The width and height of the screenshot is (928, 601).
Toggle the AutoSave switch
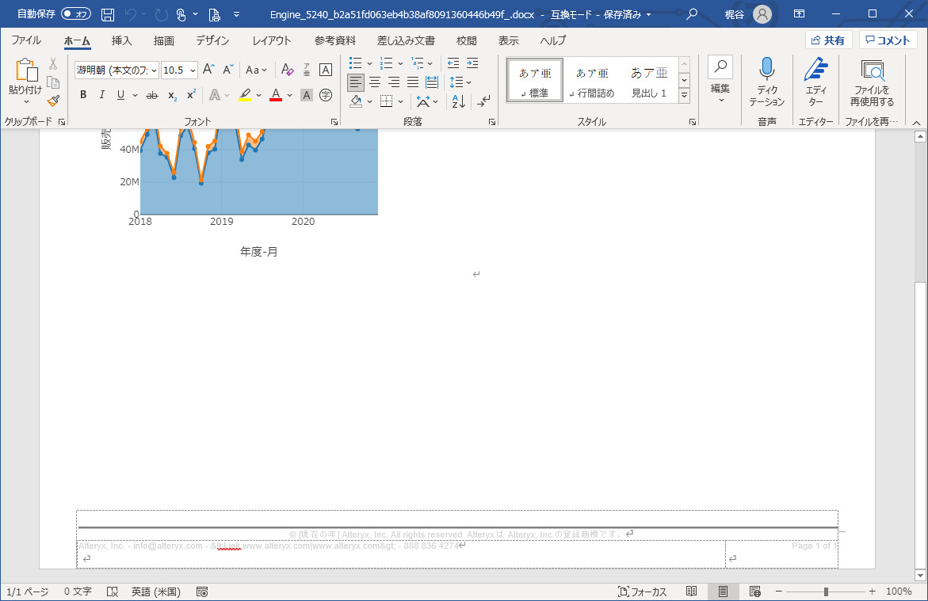76,14
